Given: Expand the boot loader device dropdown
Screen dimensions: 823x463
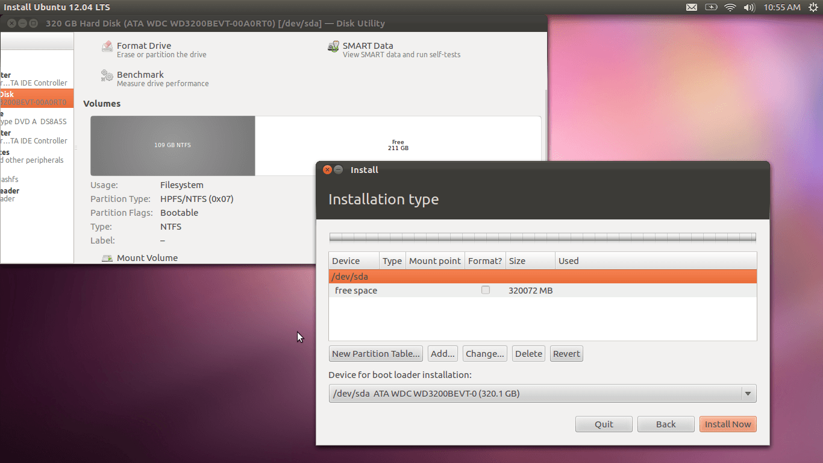Looking at the screenshot, I should (x=748, y=394).
